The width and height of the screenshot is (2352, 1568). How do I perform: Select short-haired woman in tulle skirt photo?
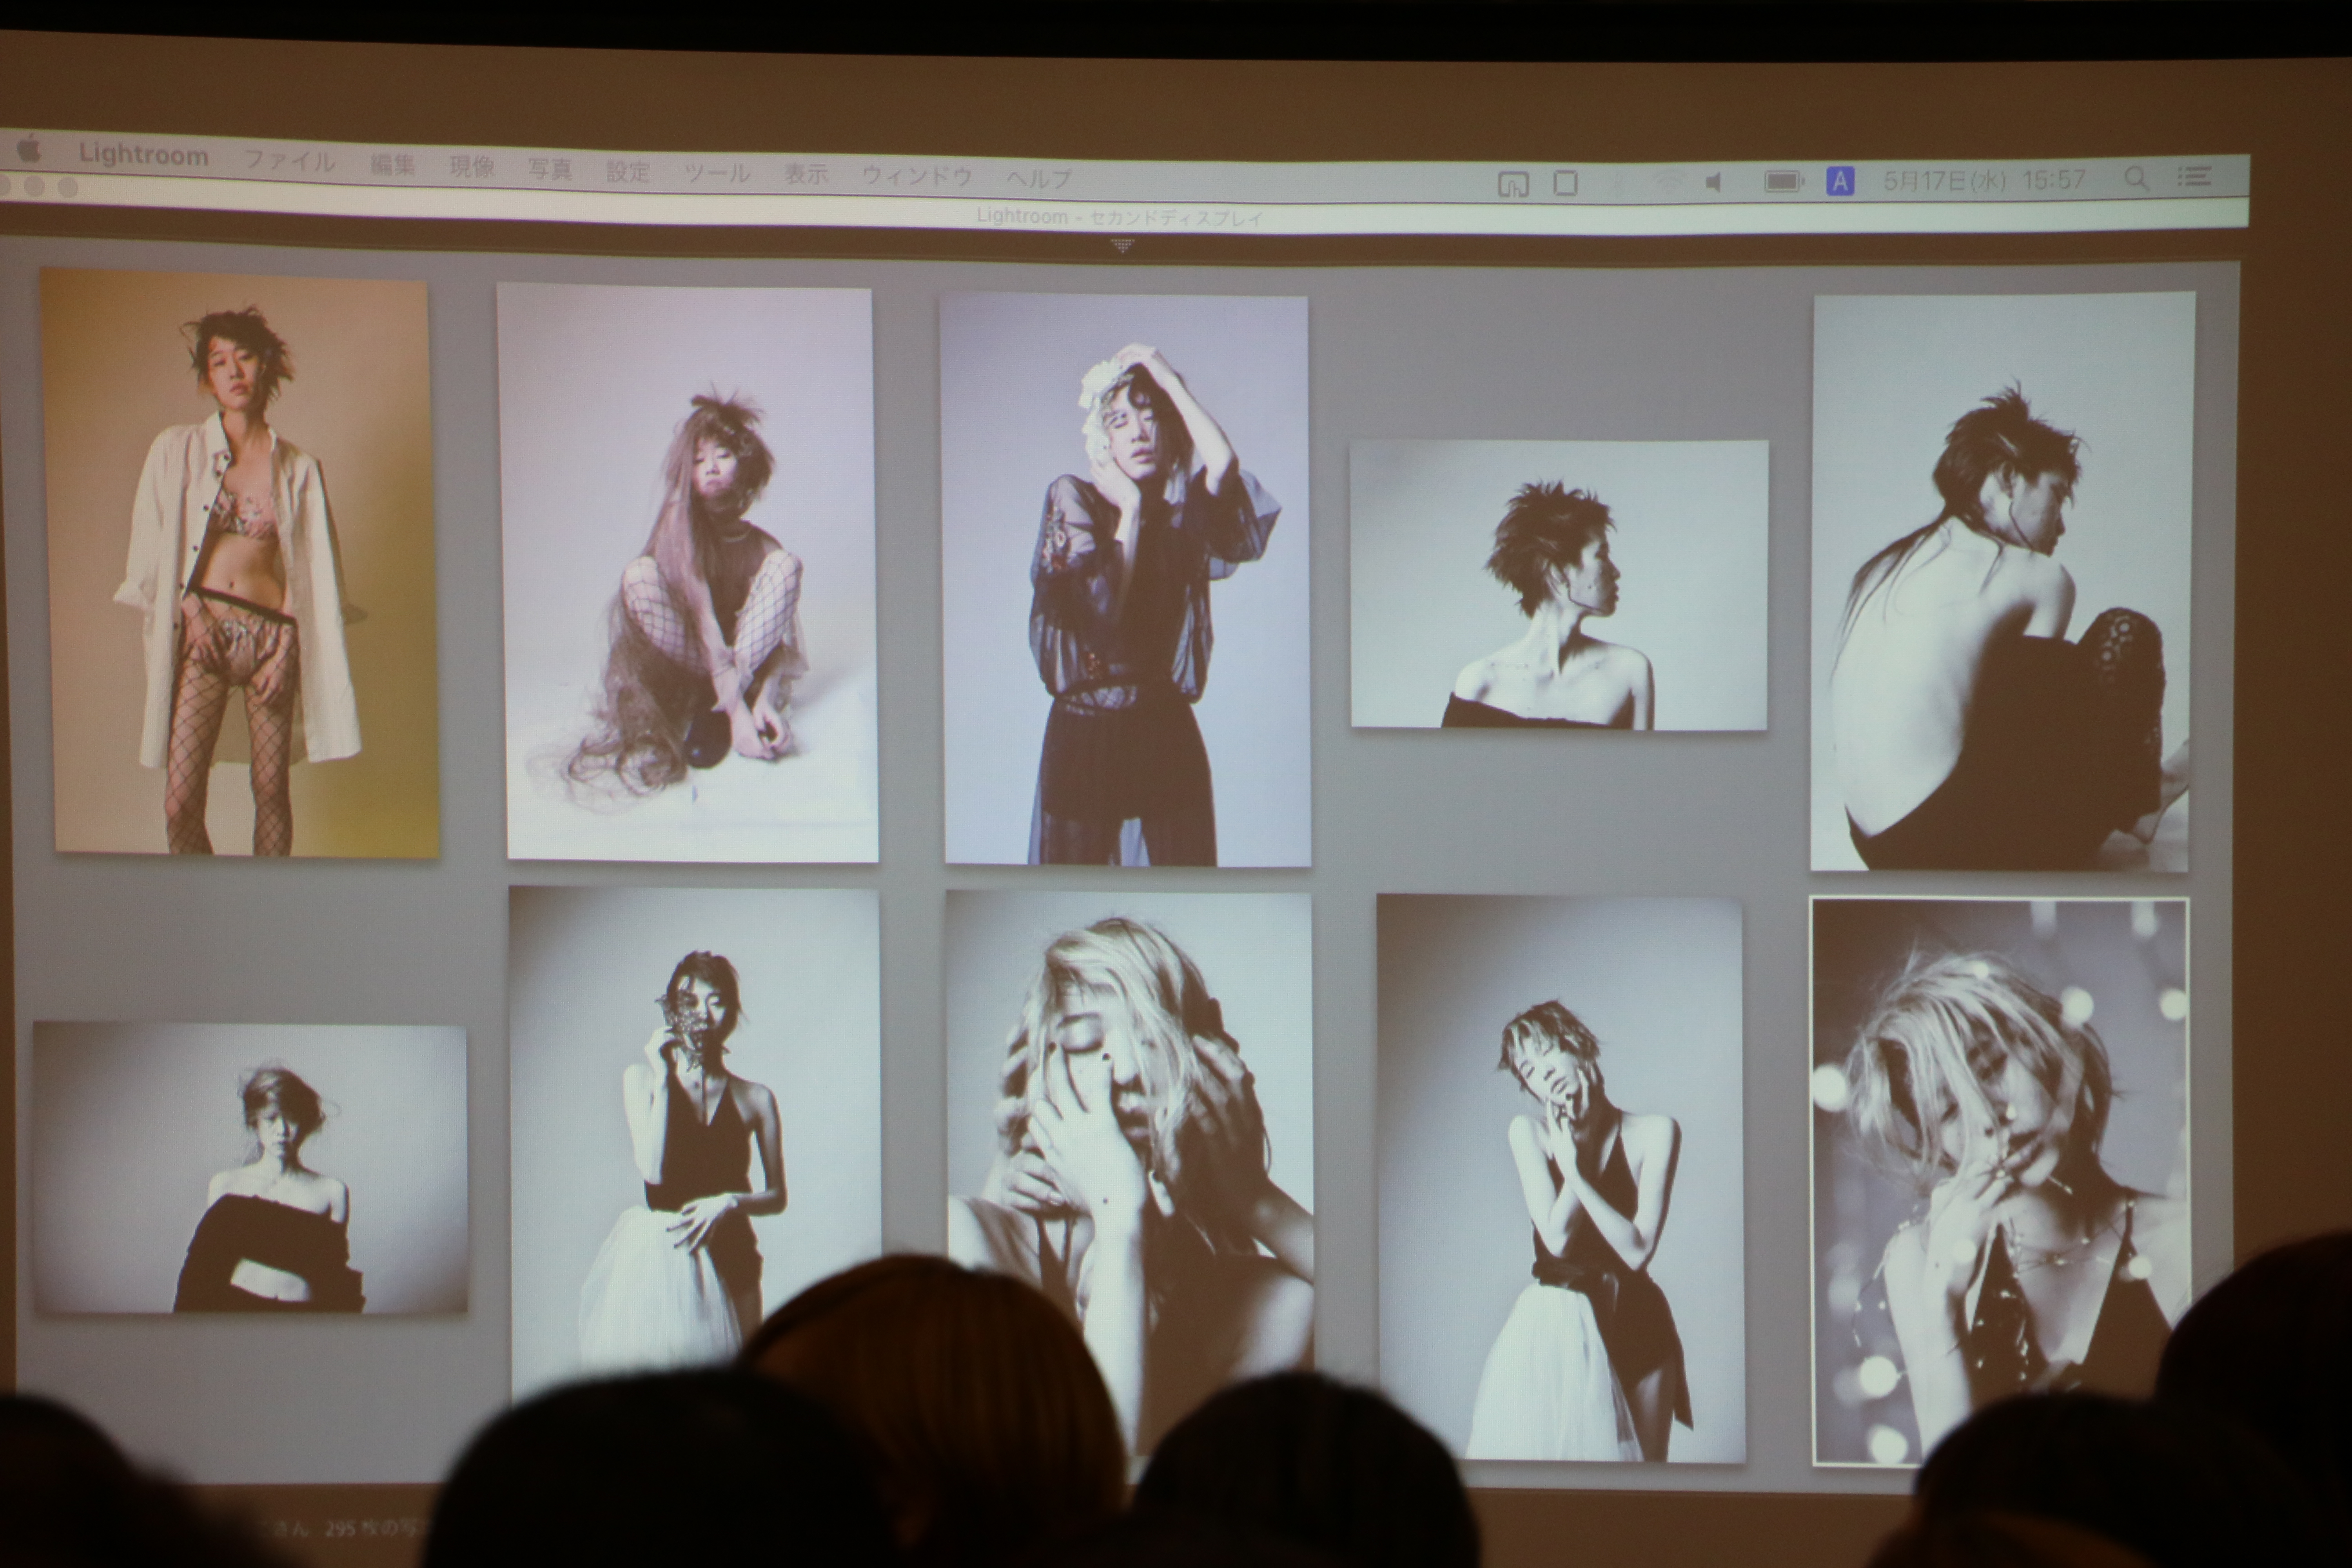(1561, 1179)
